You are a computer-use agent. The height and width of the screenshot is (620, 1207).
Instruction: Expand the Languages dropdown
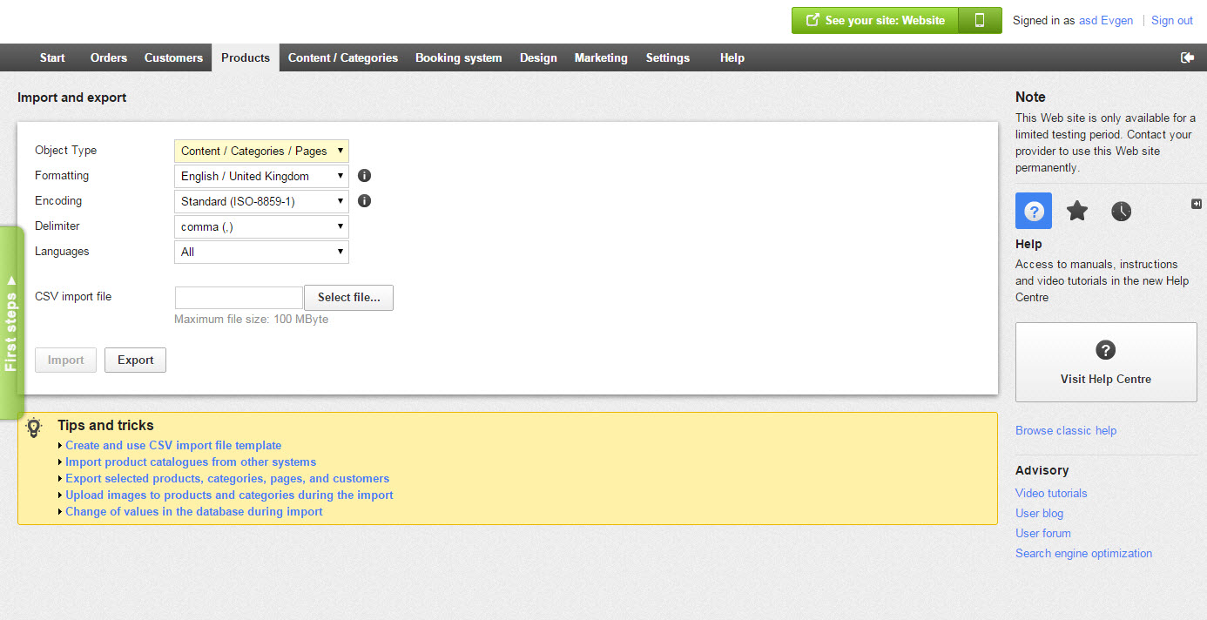point(261,252)
